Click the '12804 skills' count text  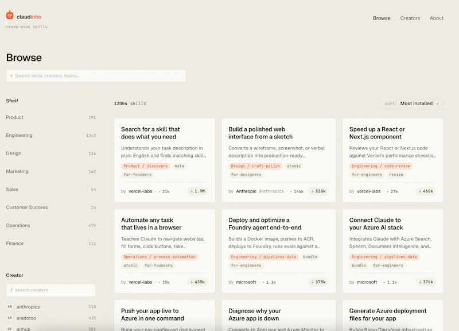130,103
